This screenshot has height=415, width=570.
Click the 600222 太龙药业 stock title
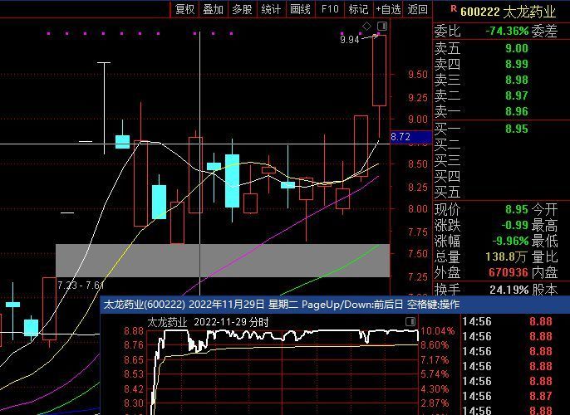pyautogui.click(x=507, y=11)
